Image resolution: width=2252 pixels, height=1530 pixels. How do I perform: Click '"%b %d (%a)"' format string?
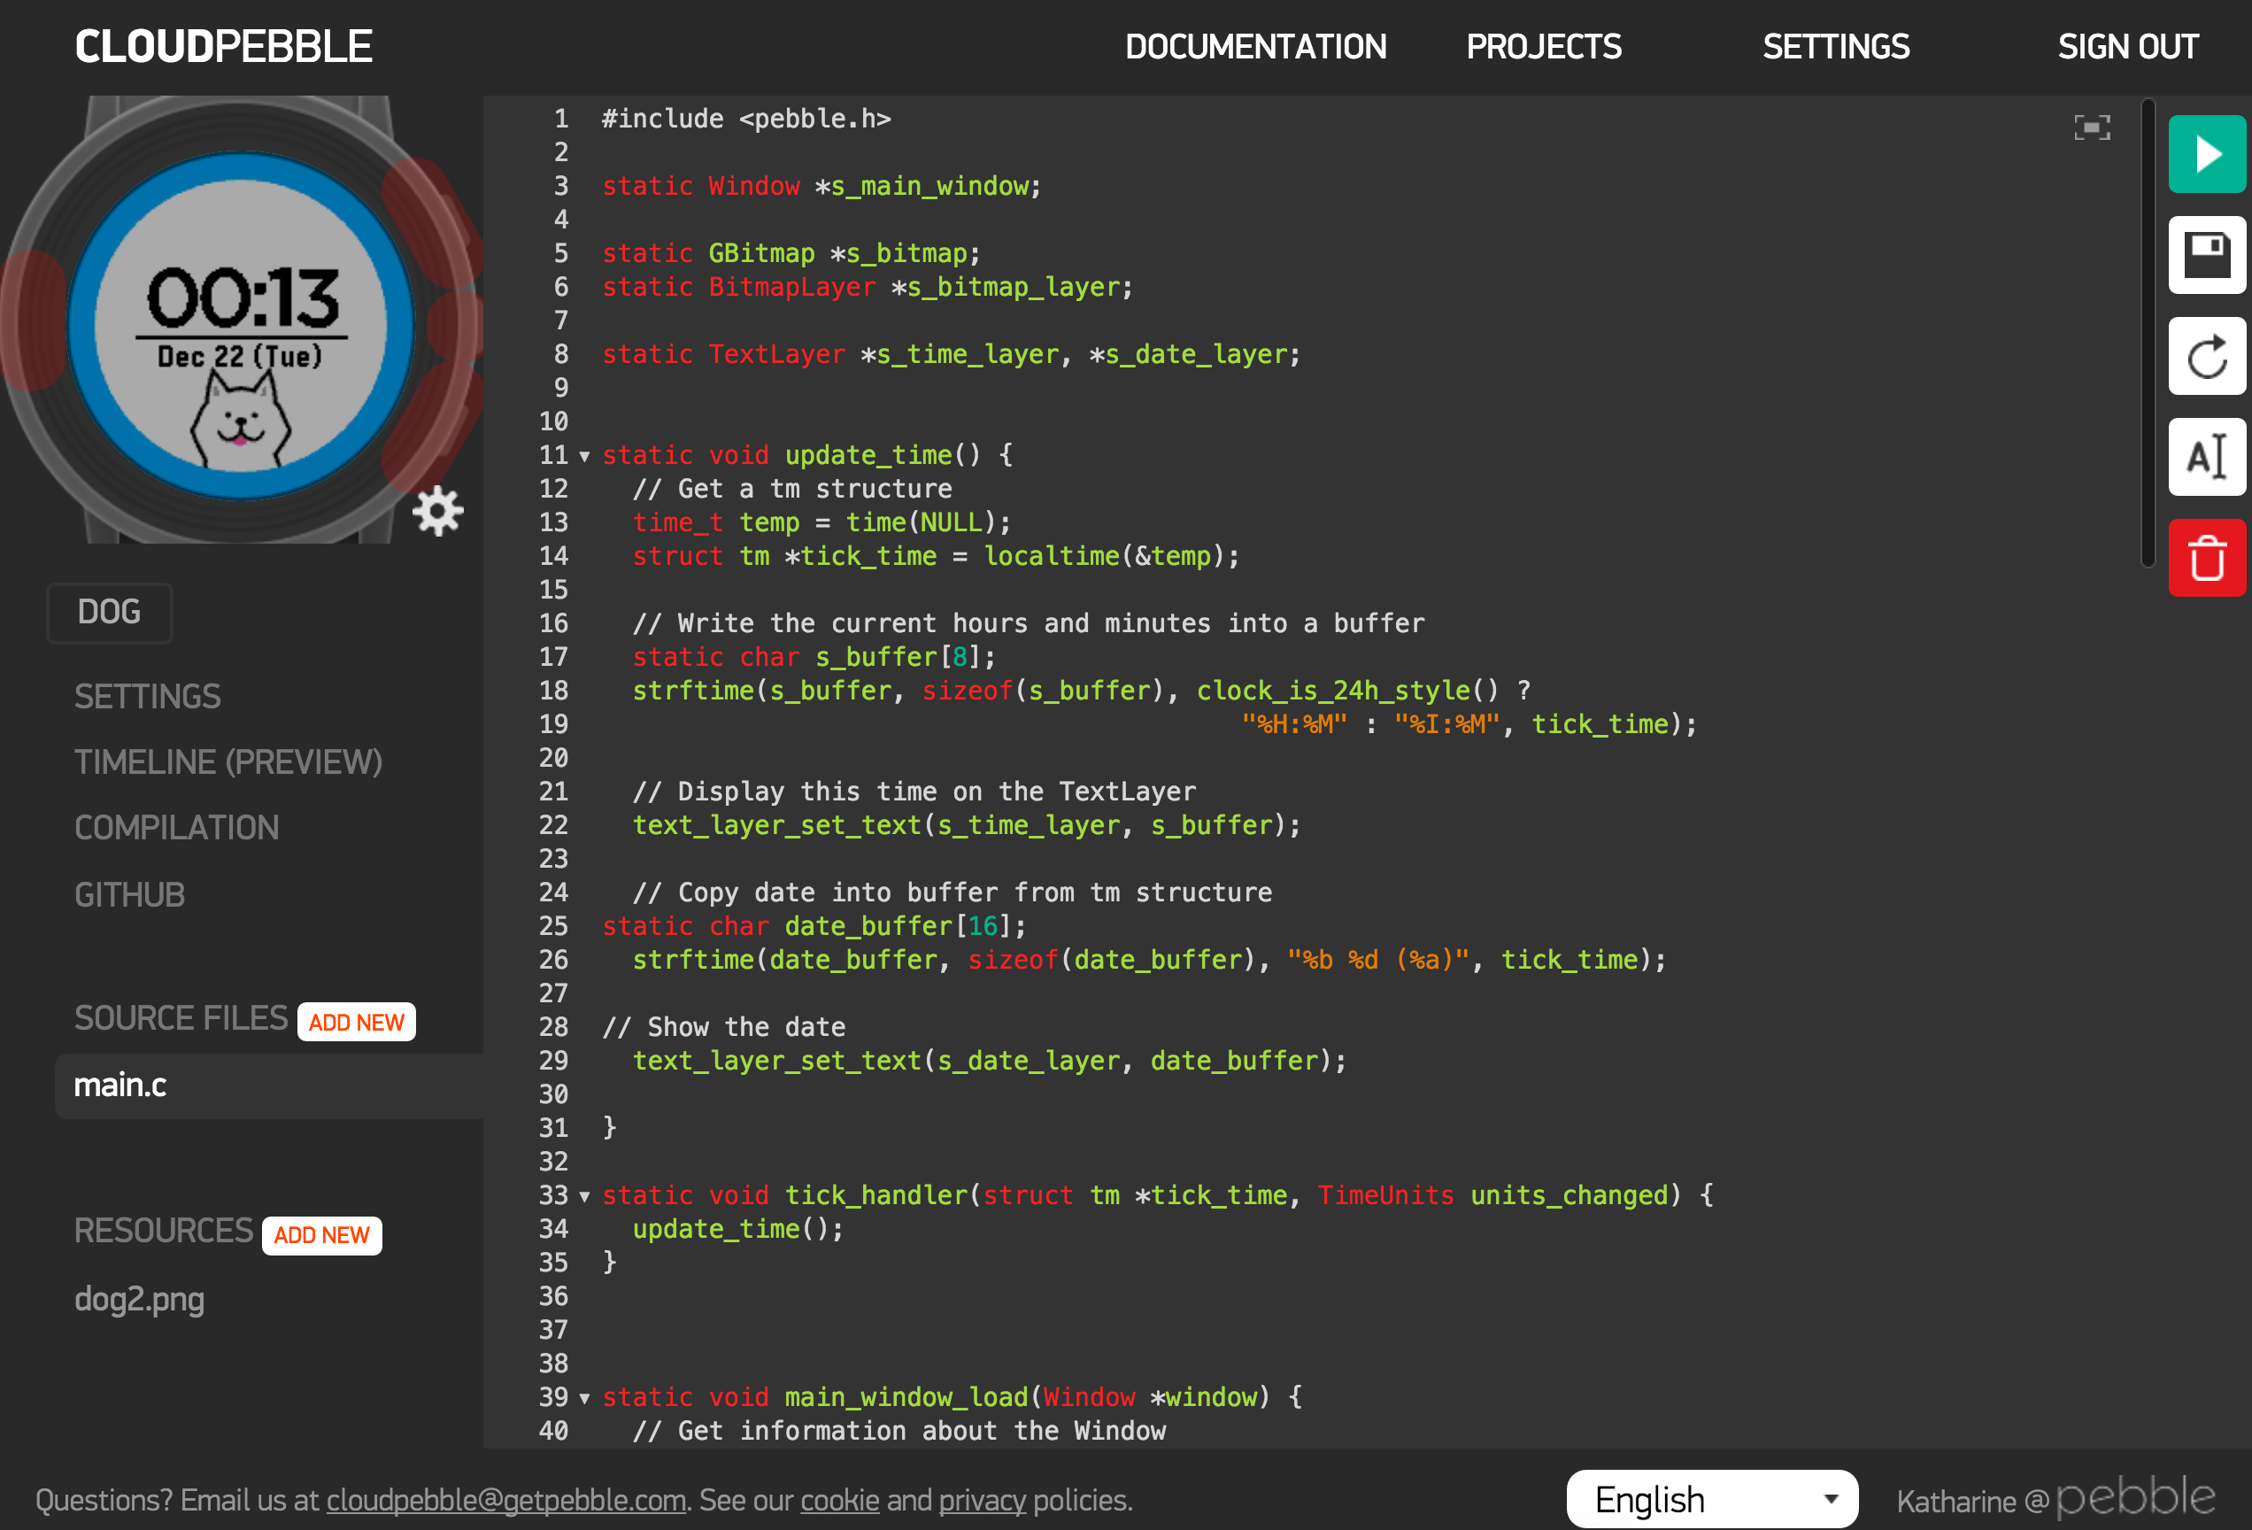[1379, 961]
